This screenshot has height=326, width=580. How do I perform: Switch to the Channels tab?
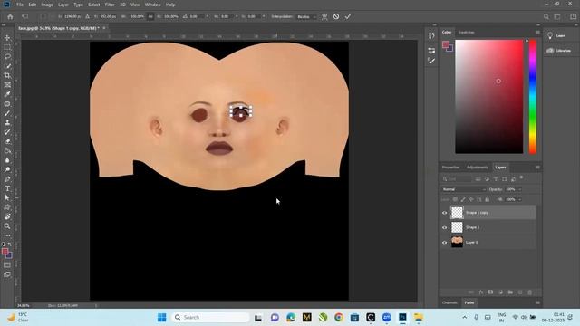coord(449,302)
